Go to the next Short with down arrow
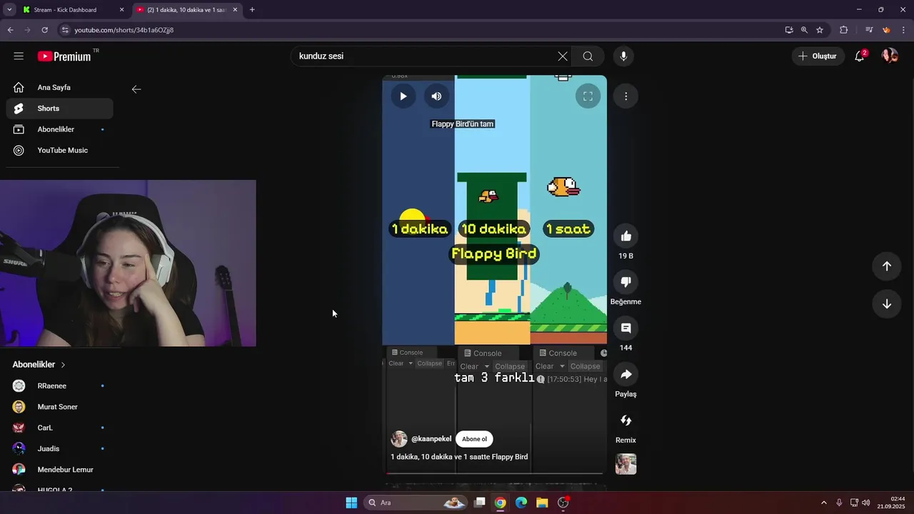The width and height of the screenshot is (914, 514). click(x=887, y=304)
